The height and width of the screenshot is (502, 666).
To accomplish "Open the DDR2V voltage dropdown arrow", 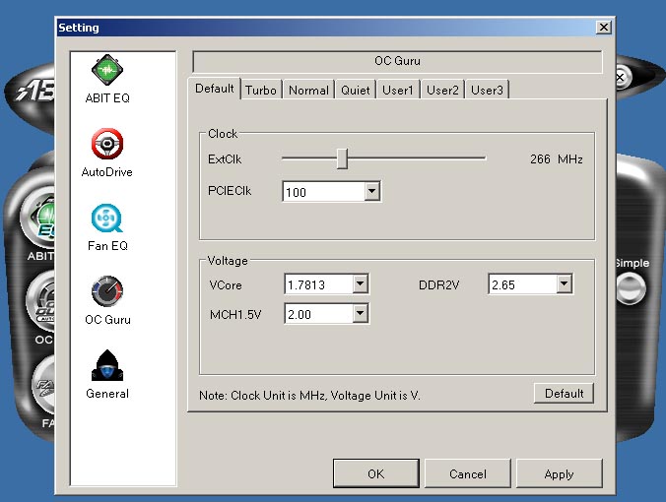I will (564, 283).
